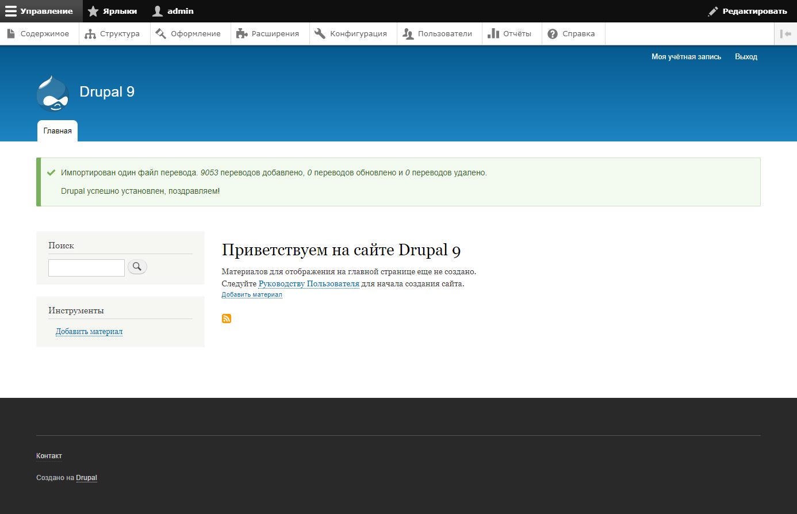The image size is (797, 514).
Task: Open the Руководству Пользователя link
Action: pos(309,283)
